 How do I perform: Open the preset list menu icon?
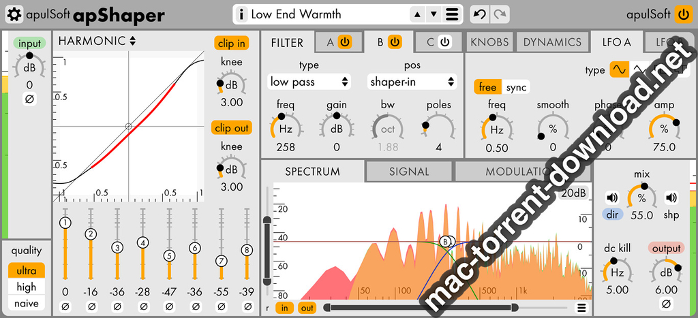[452, 14]
